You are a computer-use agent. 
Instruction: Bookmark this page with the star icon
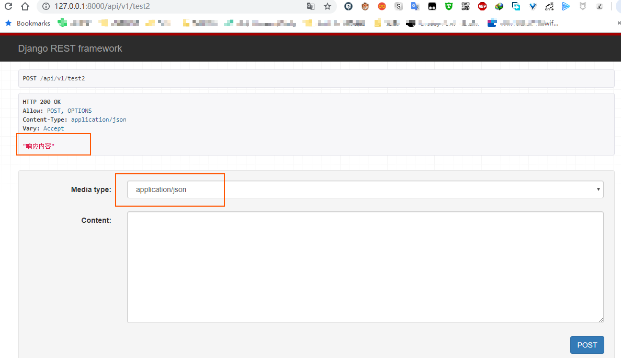click(x=327, y=6)
